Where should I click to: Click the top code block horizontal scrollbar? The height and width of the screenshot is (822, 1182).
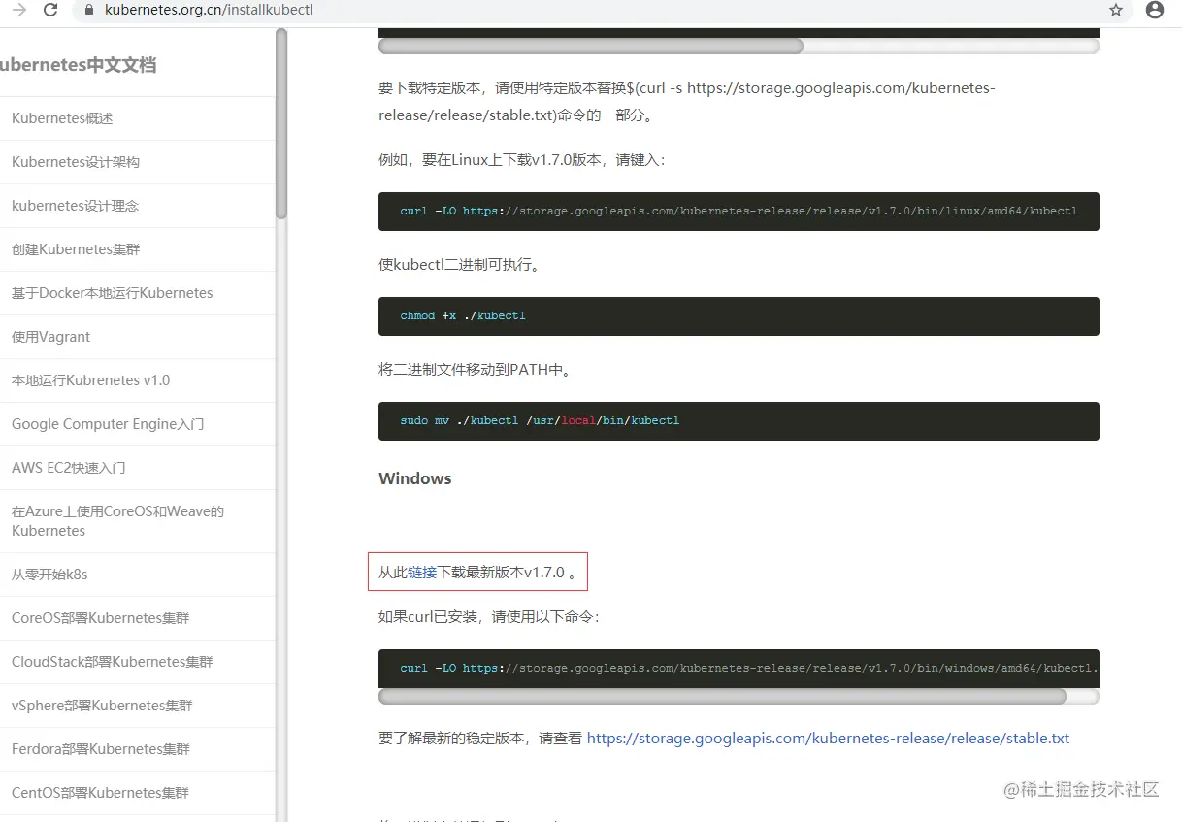tap(590, 46)
